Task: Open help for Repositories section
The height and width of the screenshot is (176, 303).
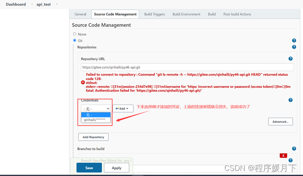Action: (294, 47)
